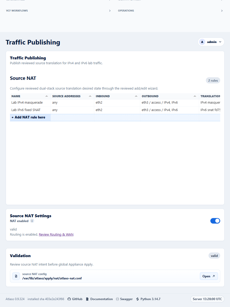Show the NAT enabled info tooltip icon
Screen dimensions: 230x307
32,221
